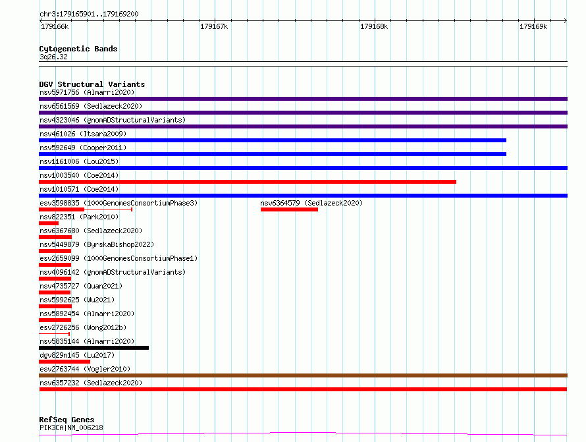Click the nsv6367680 (Sedlazeck2020) label
Image resolution: width=586 pixels, height=442 pixels.
(x=91, y=231)
